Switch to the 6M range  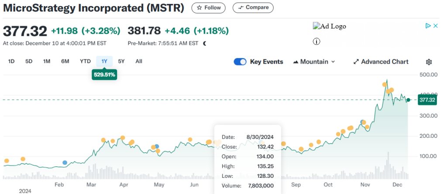click(x=65, y=61)
